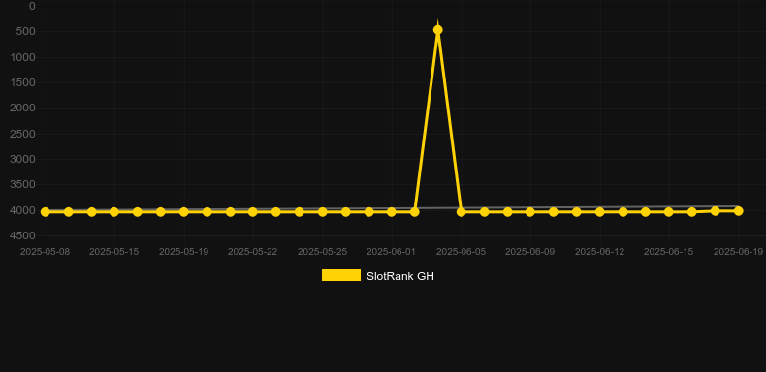Click the 500 y-axis tick label
Image resolution: width=766 pixels, height=372 pixels.
click(26, 32)
